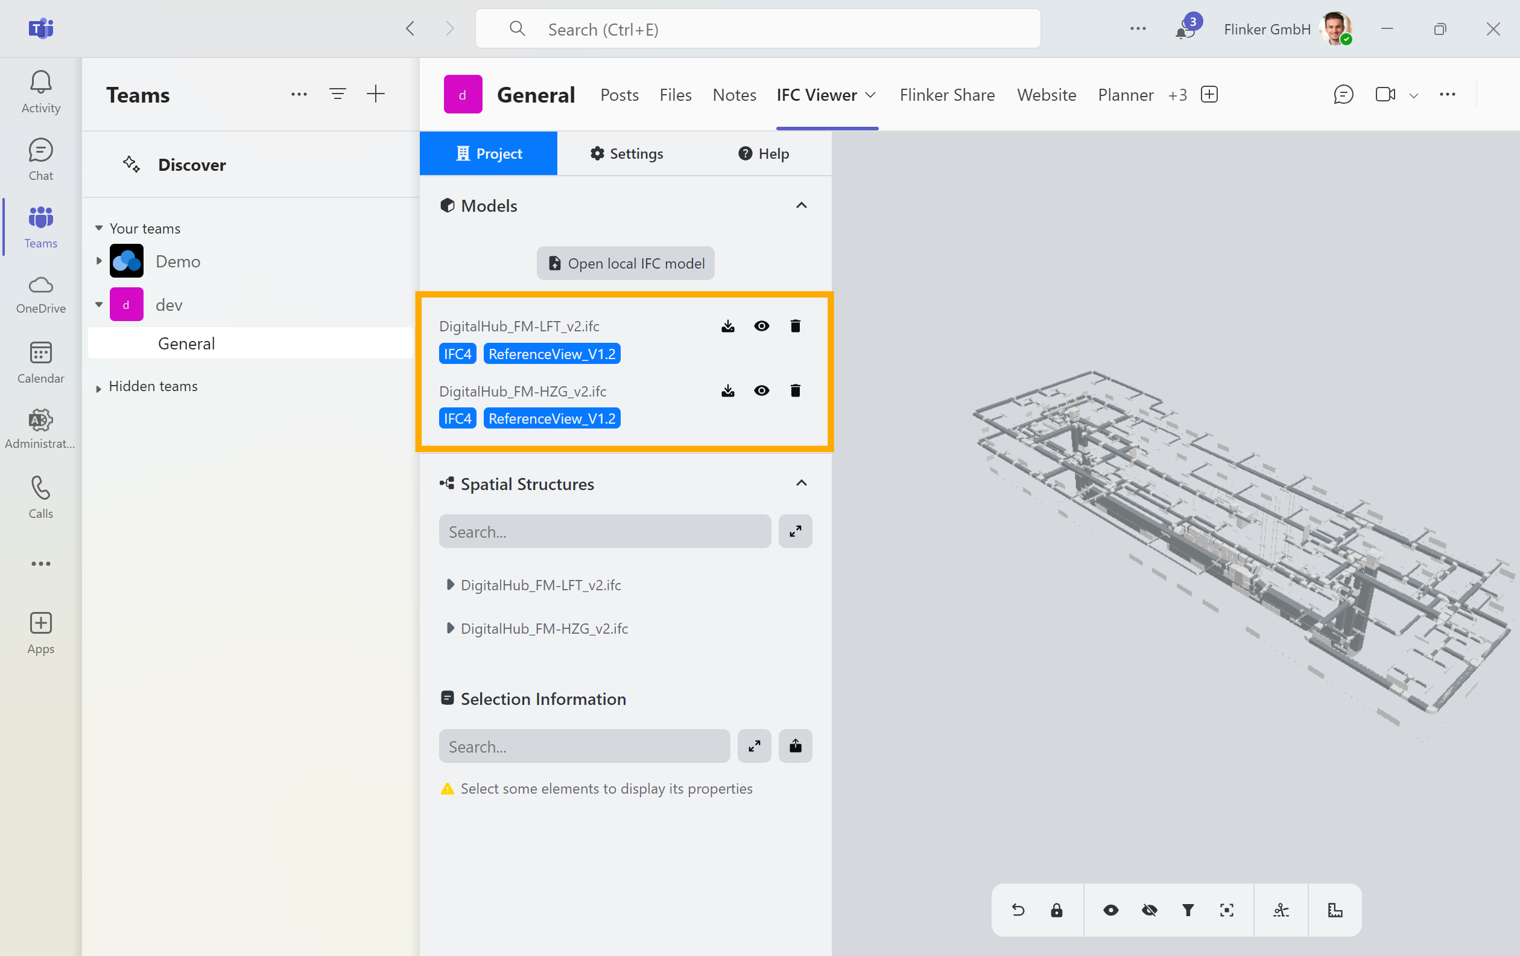Collapse the Spatial Structures section
Image resolution: width=1520 pixels, height=956 pixels.
[x=801, y=483]
